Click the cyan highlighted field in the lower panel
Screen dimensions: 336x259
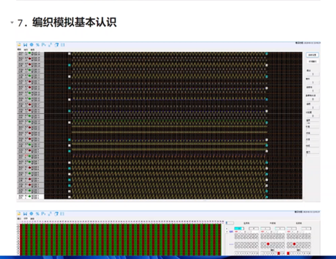pyautogui.click(x=239, y=228)
